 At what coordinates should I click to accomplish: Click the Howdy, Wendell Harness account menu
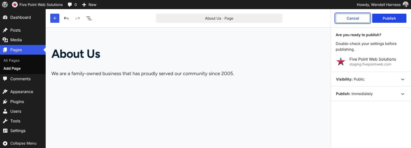click(382, 5)
